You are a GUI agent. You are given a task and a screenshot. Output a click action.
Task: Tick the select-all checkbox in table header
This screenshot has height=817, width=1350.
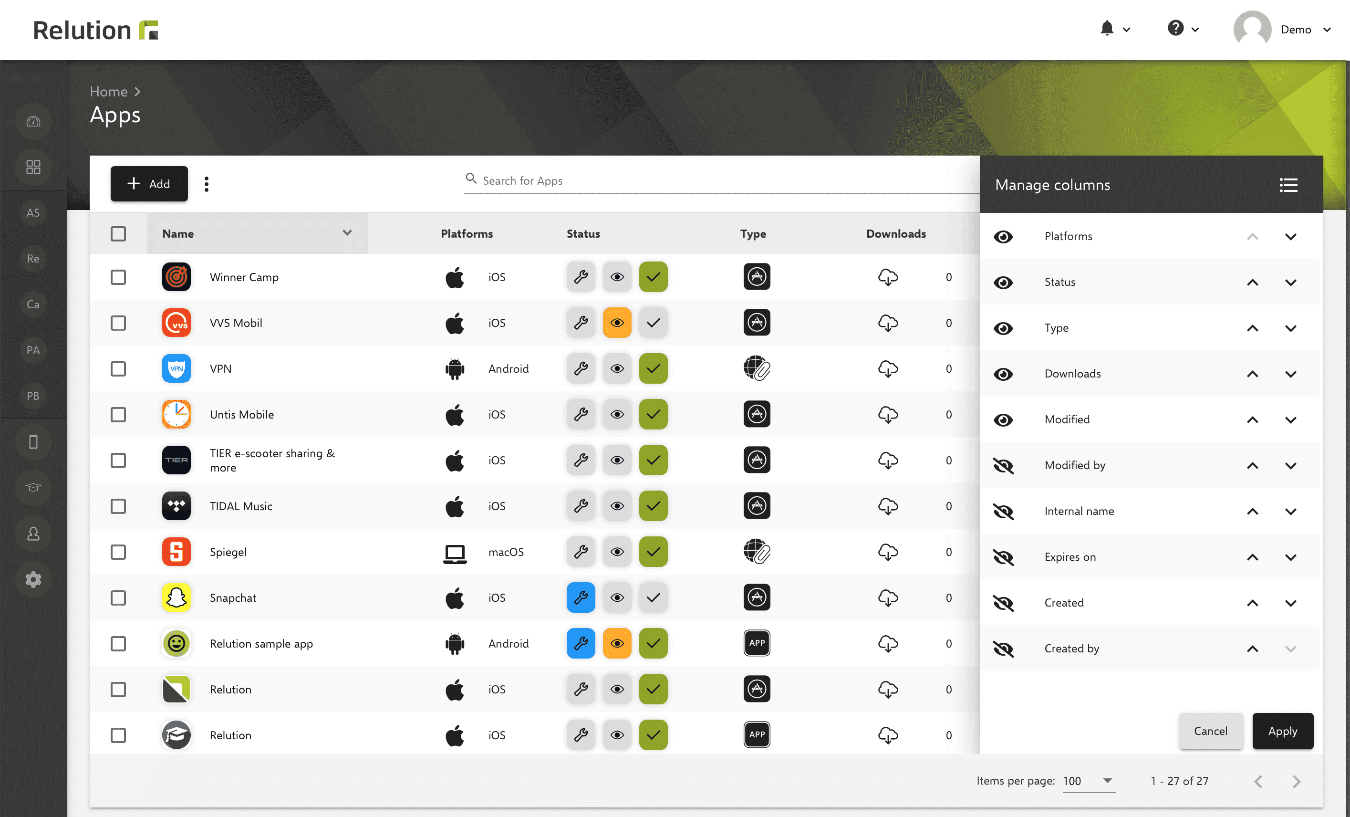118,234
